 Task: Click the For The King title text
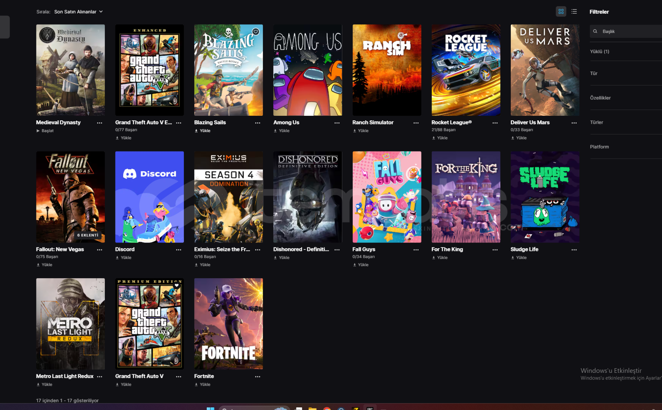point(447,249)
